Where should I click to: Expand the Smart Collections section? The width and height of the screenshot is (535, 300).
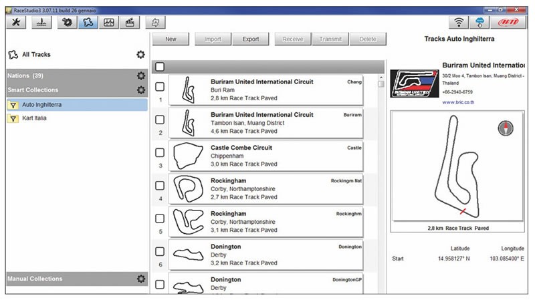(77, 90)
